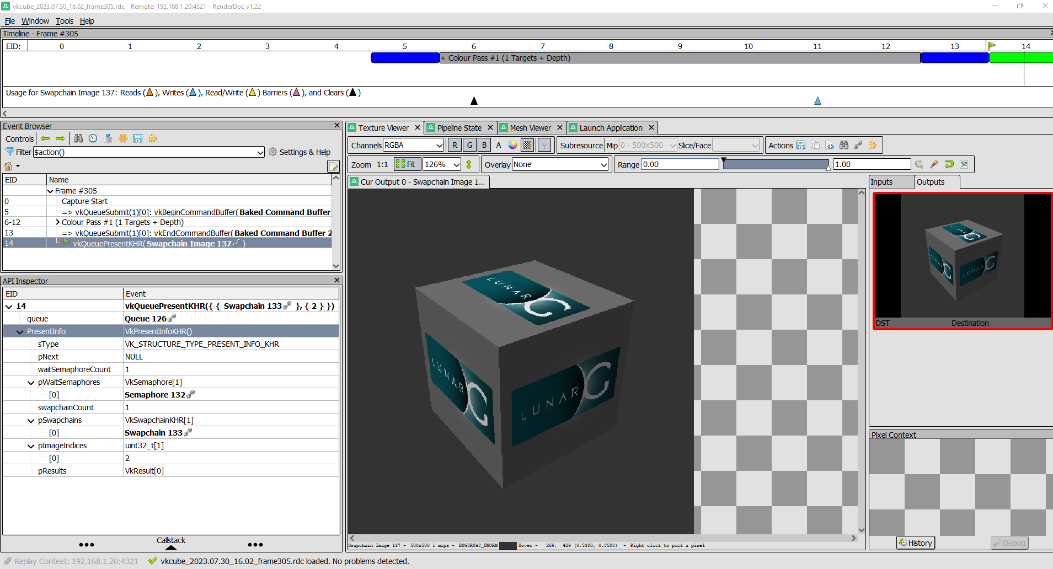Open the Channels RGBA dropdown
The image size is (1053, 569).
pyautogui.click(x=413, y=145)
